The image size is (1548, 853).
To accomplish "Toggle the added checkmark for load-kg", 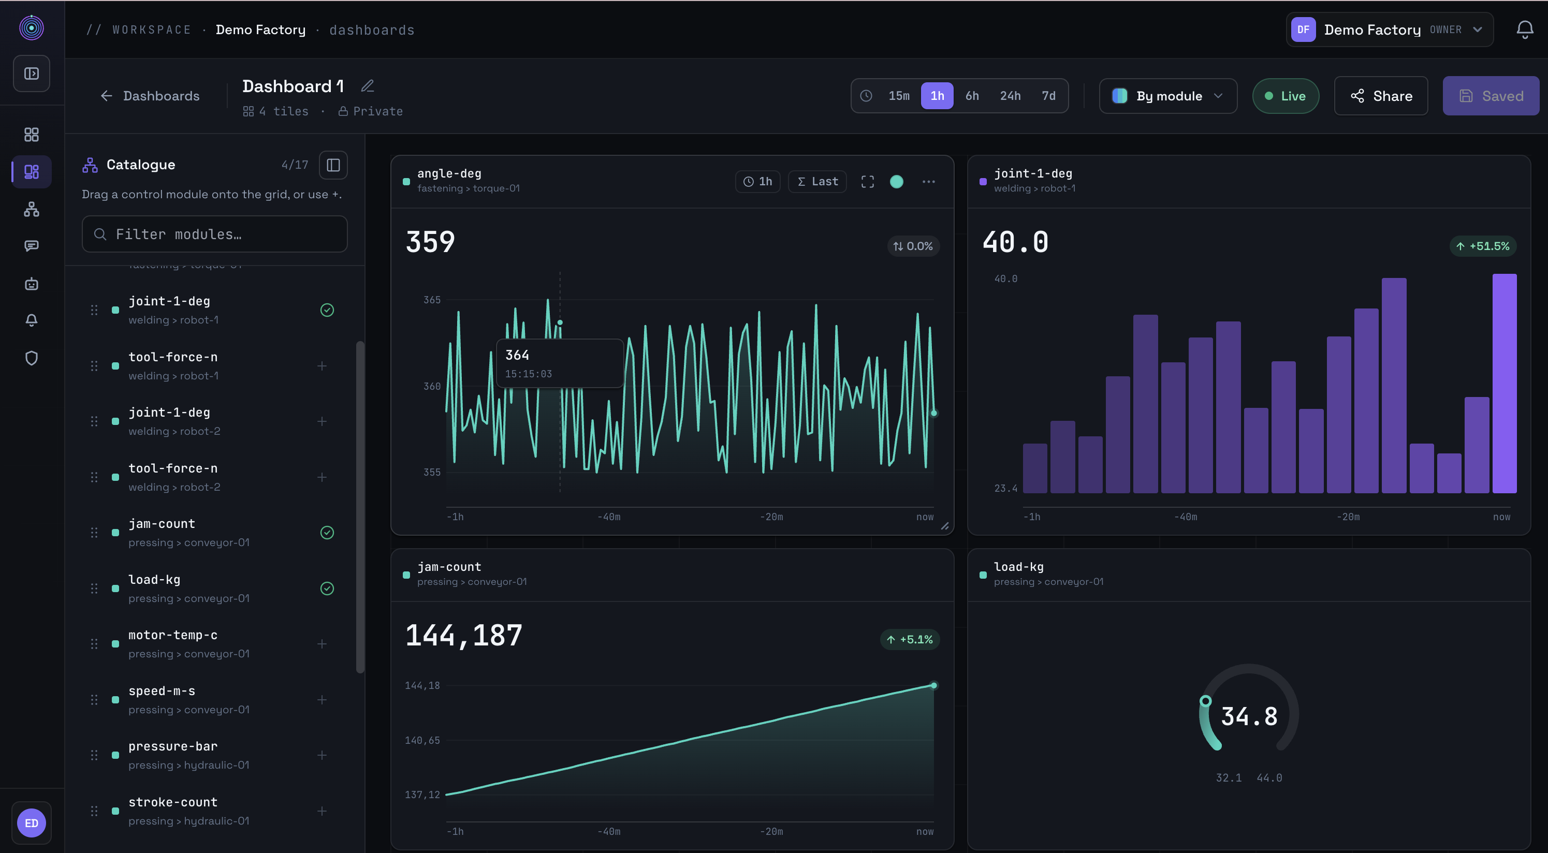I will (327, 589).
